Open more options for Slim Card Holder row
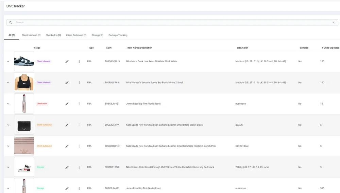The height and width of the screenshot is (193, 340). pyautogui.click(x=79, y=146)
